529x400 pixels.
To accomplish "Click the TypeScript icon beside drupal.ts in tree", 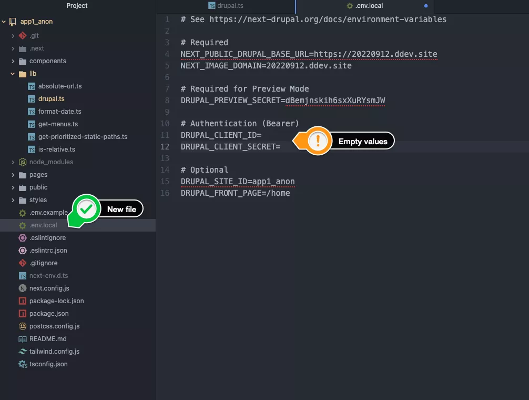I will click(x=32, y=99).
